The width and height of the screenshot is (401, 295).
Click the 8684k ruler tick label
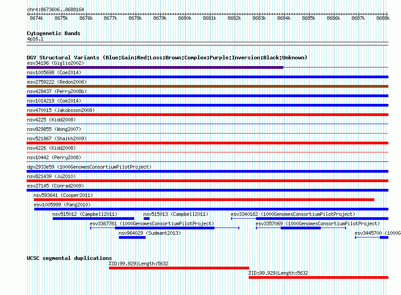284,18
